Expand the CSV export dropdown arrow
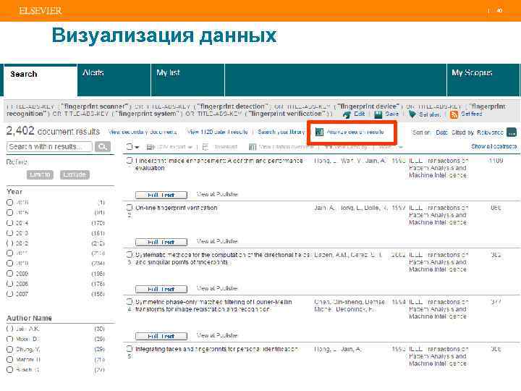 (x=190, y=147)
